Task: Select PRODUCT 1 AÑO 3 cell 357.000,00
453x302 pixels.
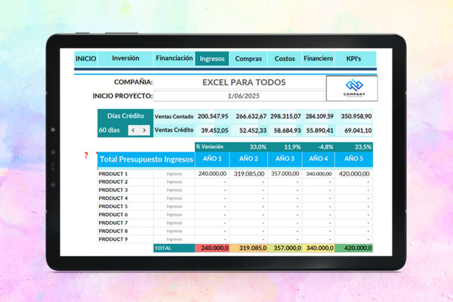Action: tap(285, 174)
